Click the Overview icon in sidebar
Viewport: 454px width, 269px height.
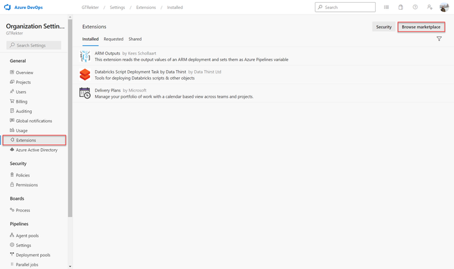point(12,72)
